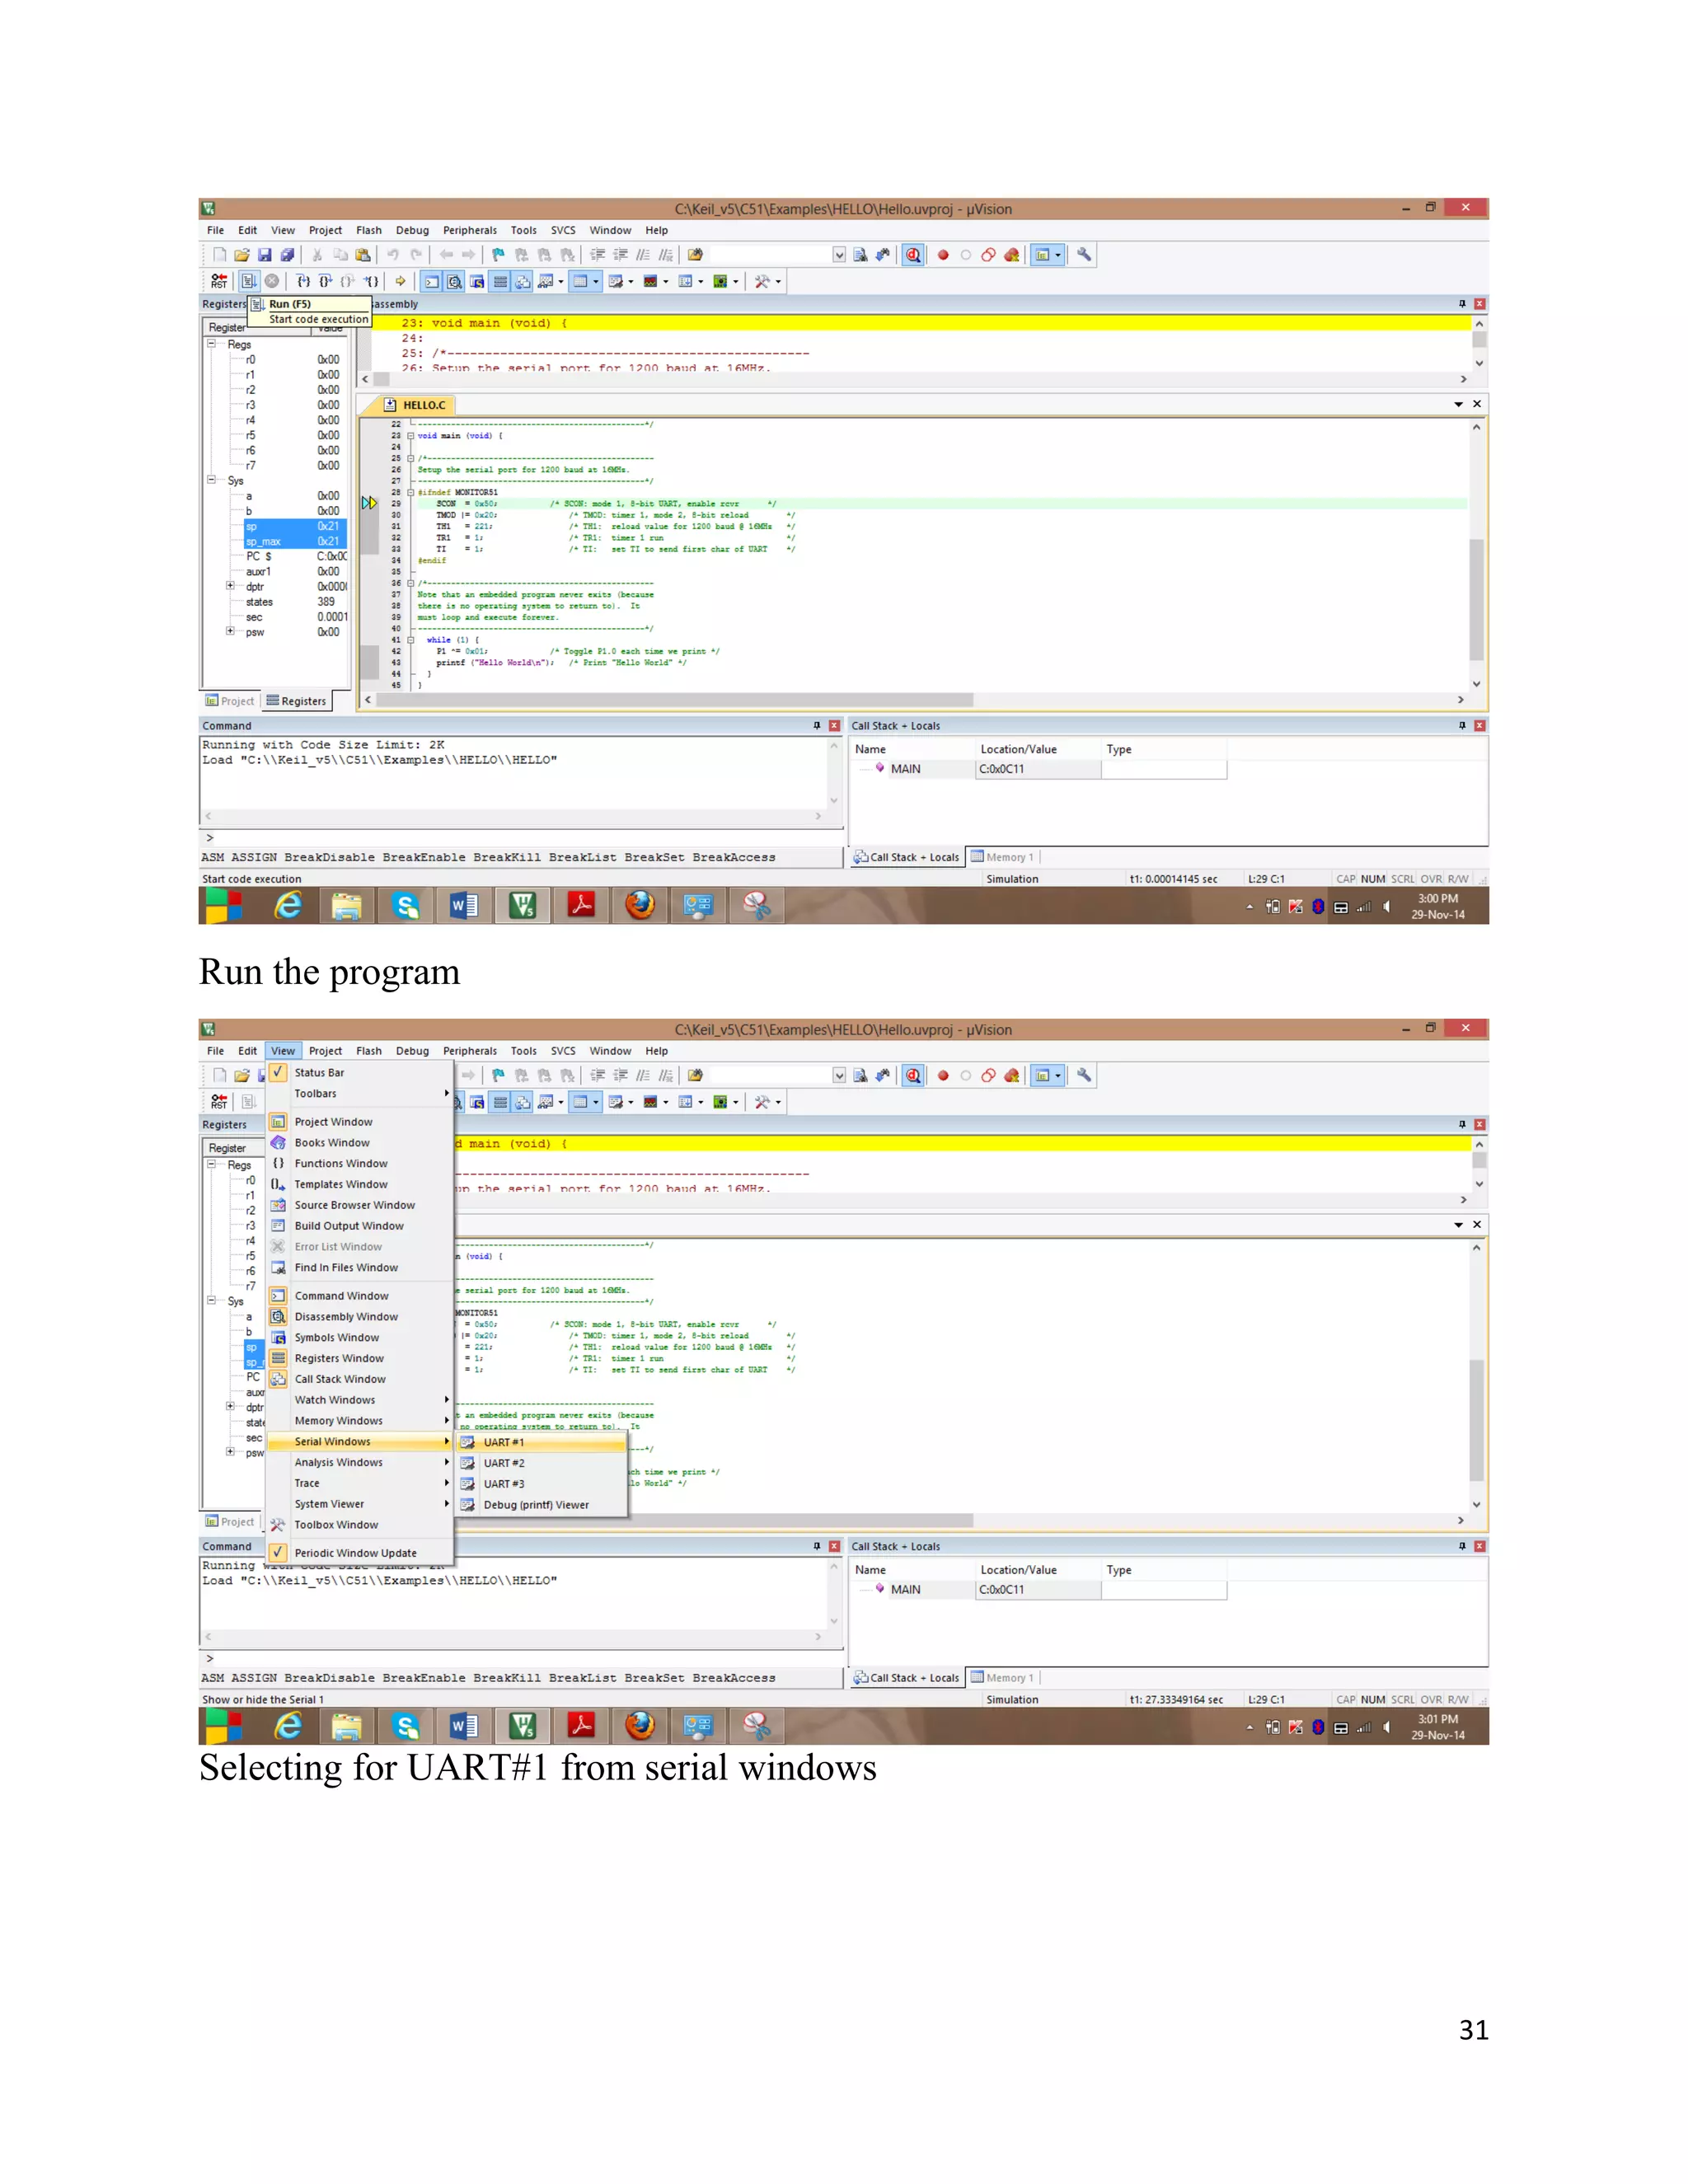Toggle Symbols Window toolbar button, Run-tooltip screenshot
The image size is (1688, 2184).
point(477,282)
